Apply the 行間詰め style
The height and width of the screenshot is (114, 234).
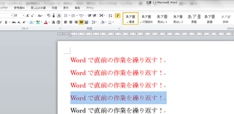pyautogui.click(x=146, y=19)
